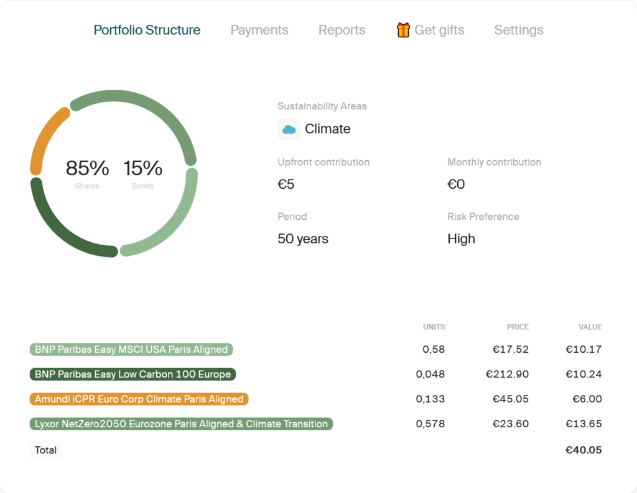Click the €17.52 price cell
The height and width of the screenshot is (493, 637).
(511, 350)
